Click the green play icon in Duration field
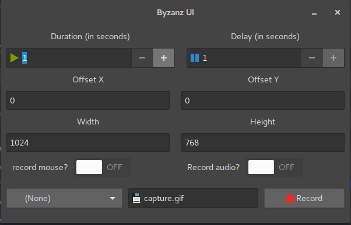 [15, 58]
